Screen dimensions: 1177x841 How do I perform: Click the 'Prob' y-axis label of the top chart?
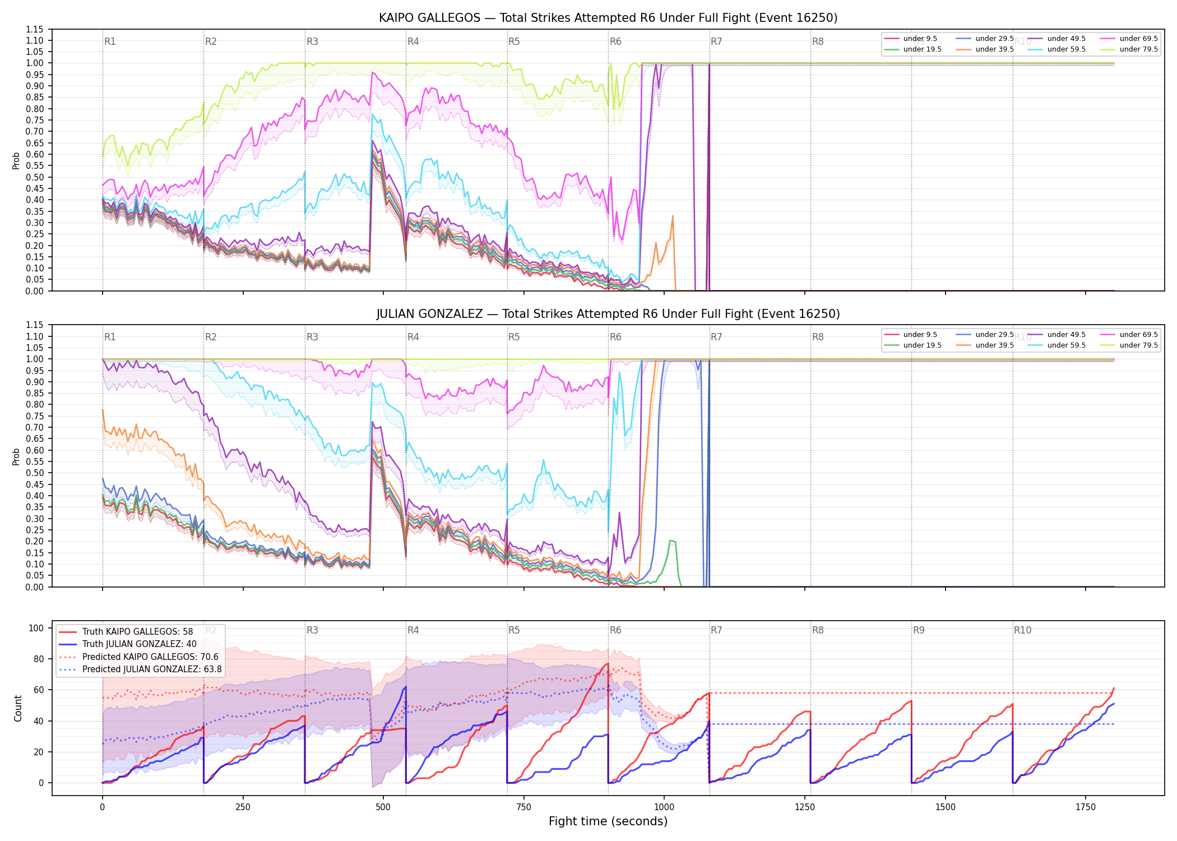pos(16,161)
